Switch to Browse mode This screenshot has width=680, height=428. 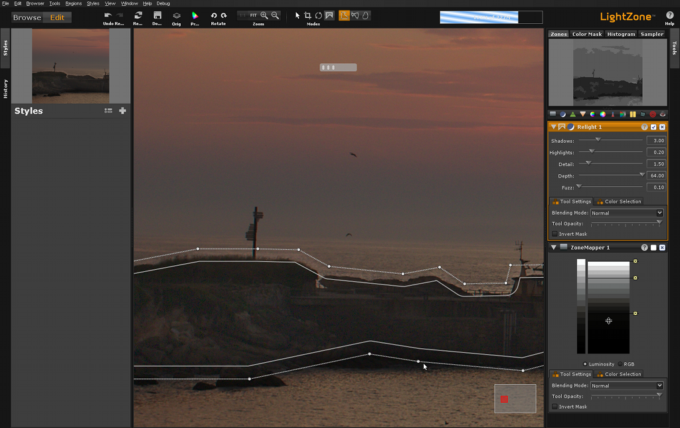[x=27, y=17]
